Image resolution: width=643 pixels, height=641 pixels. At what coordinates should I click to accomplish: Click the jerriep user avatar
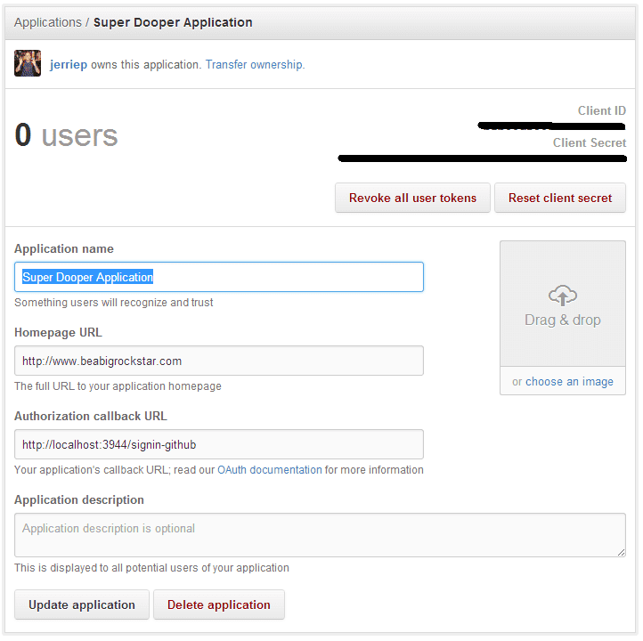click(28, 63)
